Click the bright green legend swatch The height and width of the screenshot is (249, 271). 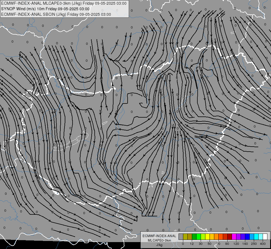coord(198,237)
